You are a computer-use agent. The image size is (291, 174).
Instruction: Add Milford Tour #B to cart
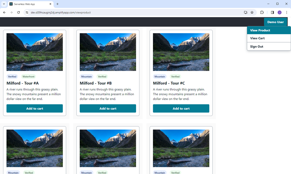(108, 109)
